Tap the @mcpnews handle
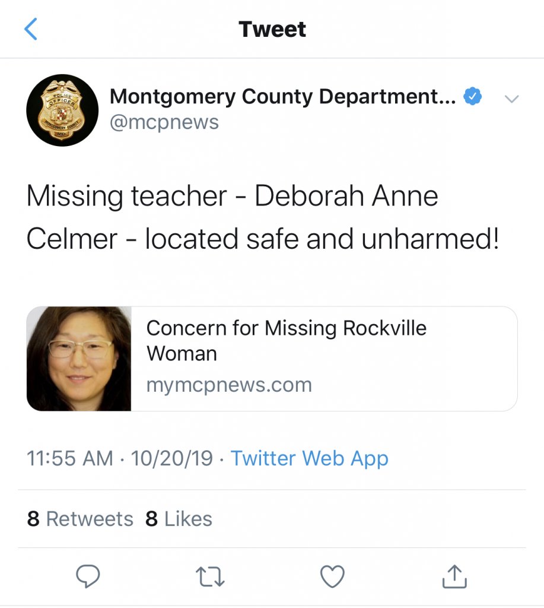 [164, 122]
